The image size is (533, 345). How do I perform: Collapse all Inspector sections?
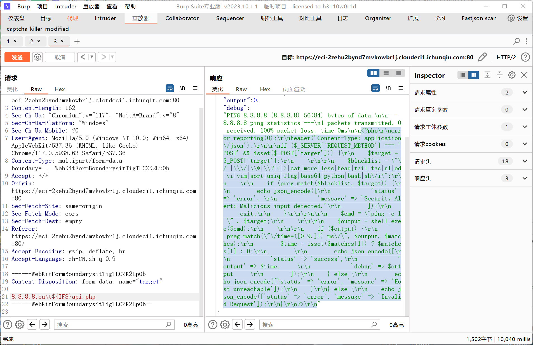[499, 75]
